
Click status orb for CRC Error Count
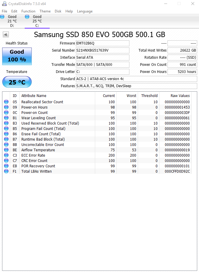click(x=6, y=161)
